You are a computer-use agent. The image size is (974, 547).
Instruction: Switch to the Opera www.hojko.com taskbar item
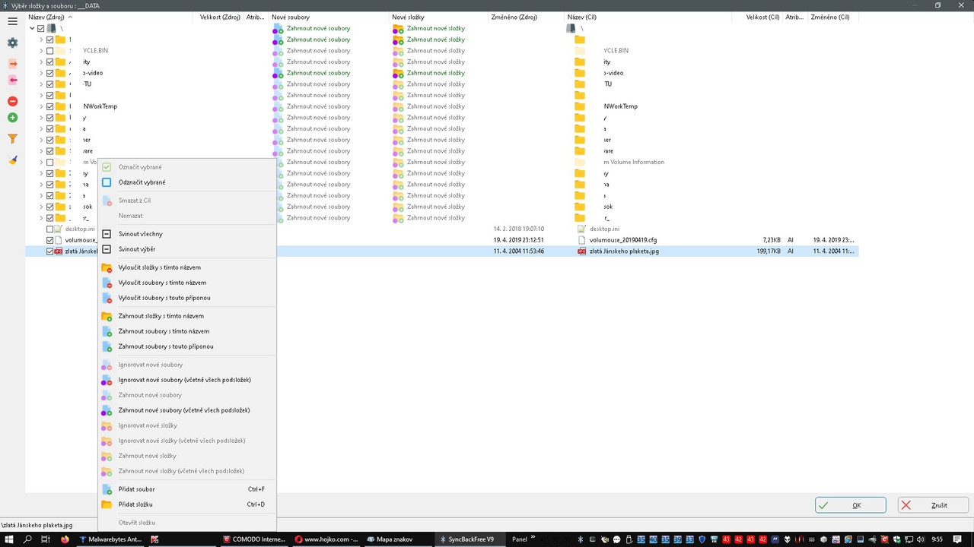click(x=326, y=539)
